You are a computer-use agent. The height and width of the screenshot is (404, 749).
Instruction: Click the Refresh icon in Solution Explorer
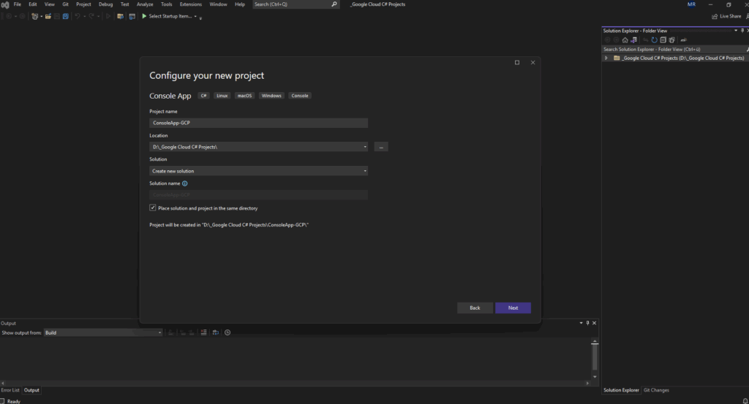click(654, 40)
